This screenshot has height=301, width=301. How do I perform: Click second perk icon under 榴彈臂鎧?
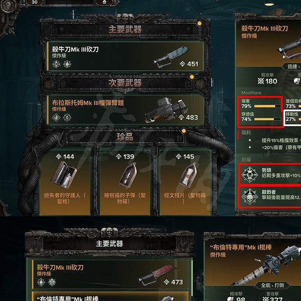click(x=67, y=117)
